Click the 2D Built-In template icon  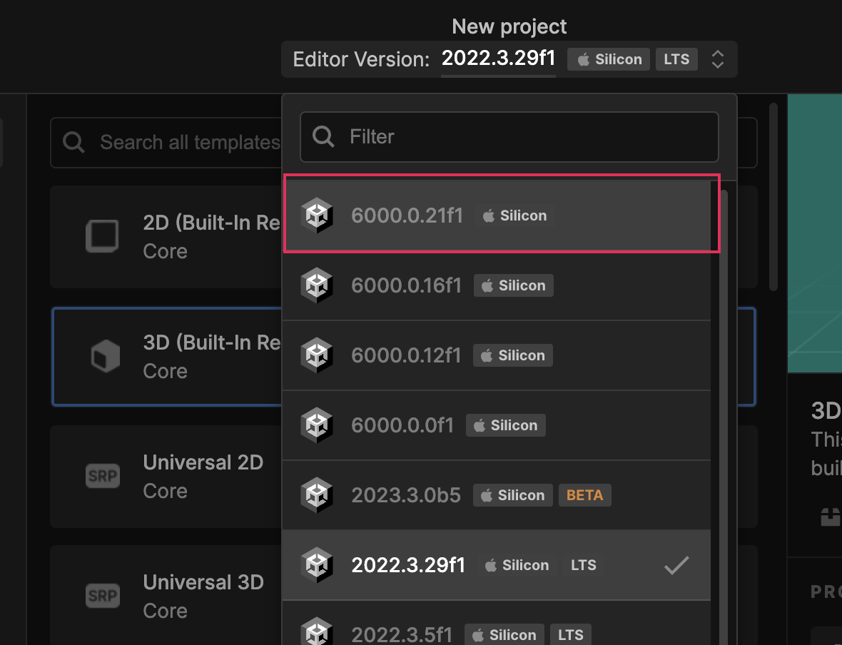pyautogui.click(x=102, y=236)
